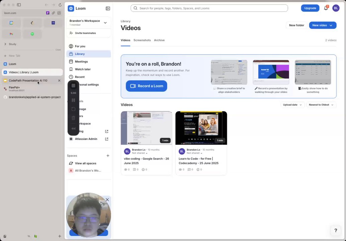The height and width of the screenshot is (241, 346).
Task: Click the rewind icon on the recorder bar
Action: tap(73, 129)
